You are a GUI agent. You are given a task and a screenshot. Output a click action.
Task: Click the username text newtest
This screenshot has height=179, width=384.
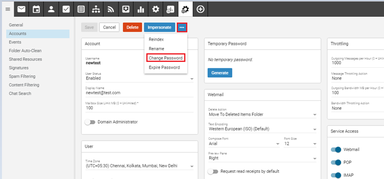[x=93, y=63]
